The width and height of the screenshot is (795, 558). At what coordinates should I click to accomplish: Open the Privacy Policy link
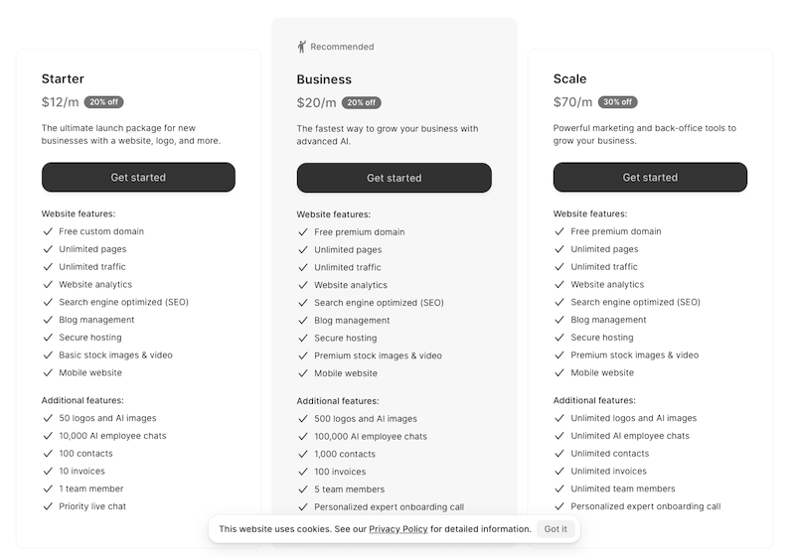(397, 529)
